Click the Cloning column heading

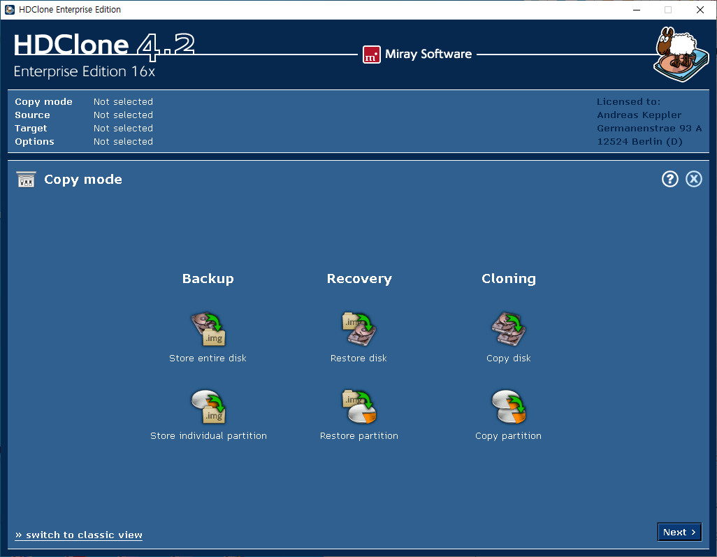point(509,278)
